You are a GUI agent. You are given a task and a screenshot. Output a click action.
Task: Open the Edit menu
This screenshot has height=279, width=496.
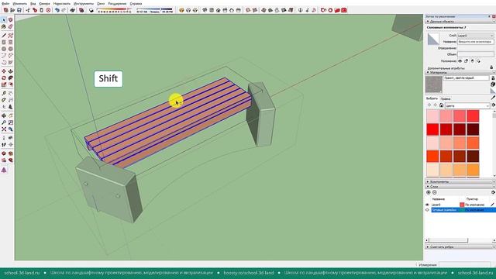click(x=20, y=3)
